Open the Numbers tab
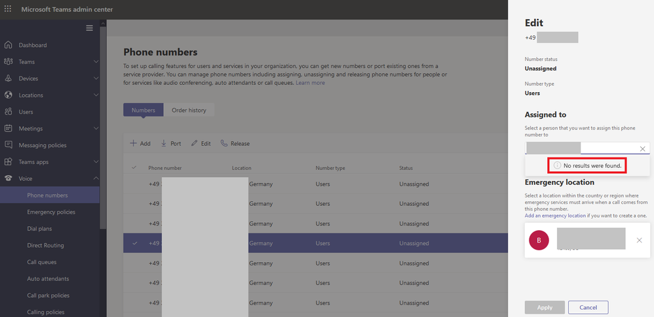Image resolution: width=654 pixels, height=317 pixels. [144, 110]
